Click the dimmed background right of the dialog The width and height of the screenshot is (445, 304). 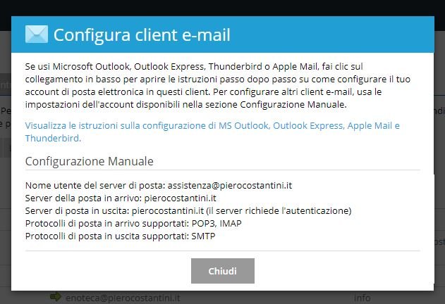pos(439,170)
